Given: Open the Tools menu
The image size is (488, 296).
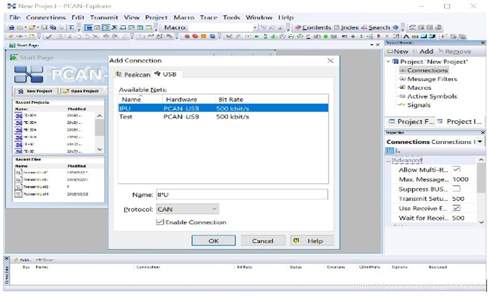Looking at the screenshot, I should (231, 18).
